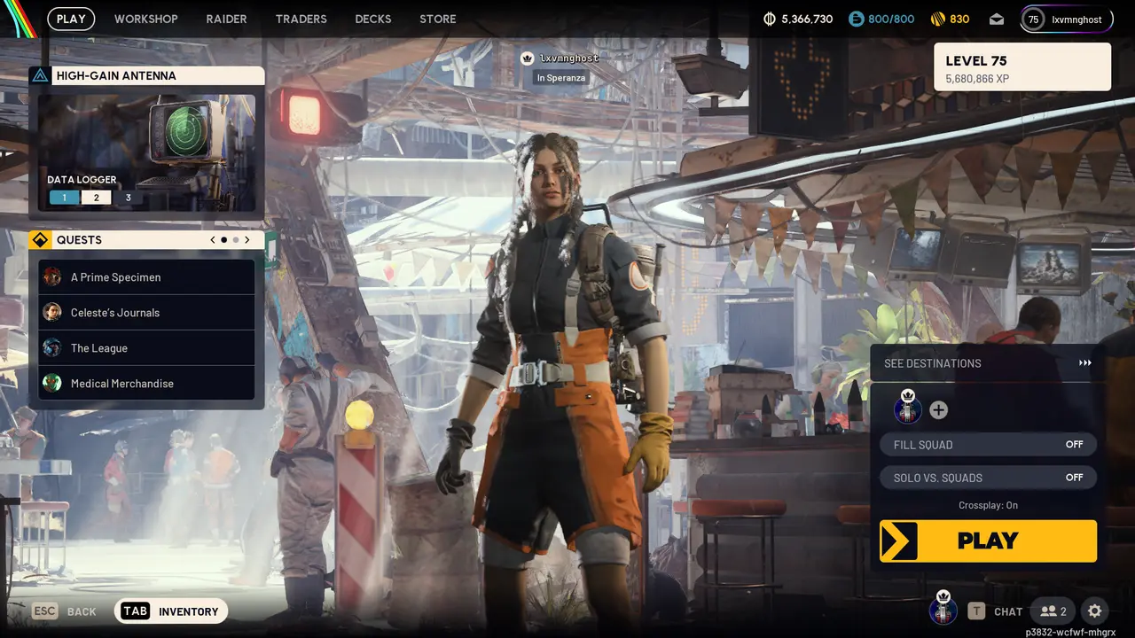The image size is (1135, 638).
Task: Select the Play tab
Action: coord(71,19)
